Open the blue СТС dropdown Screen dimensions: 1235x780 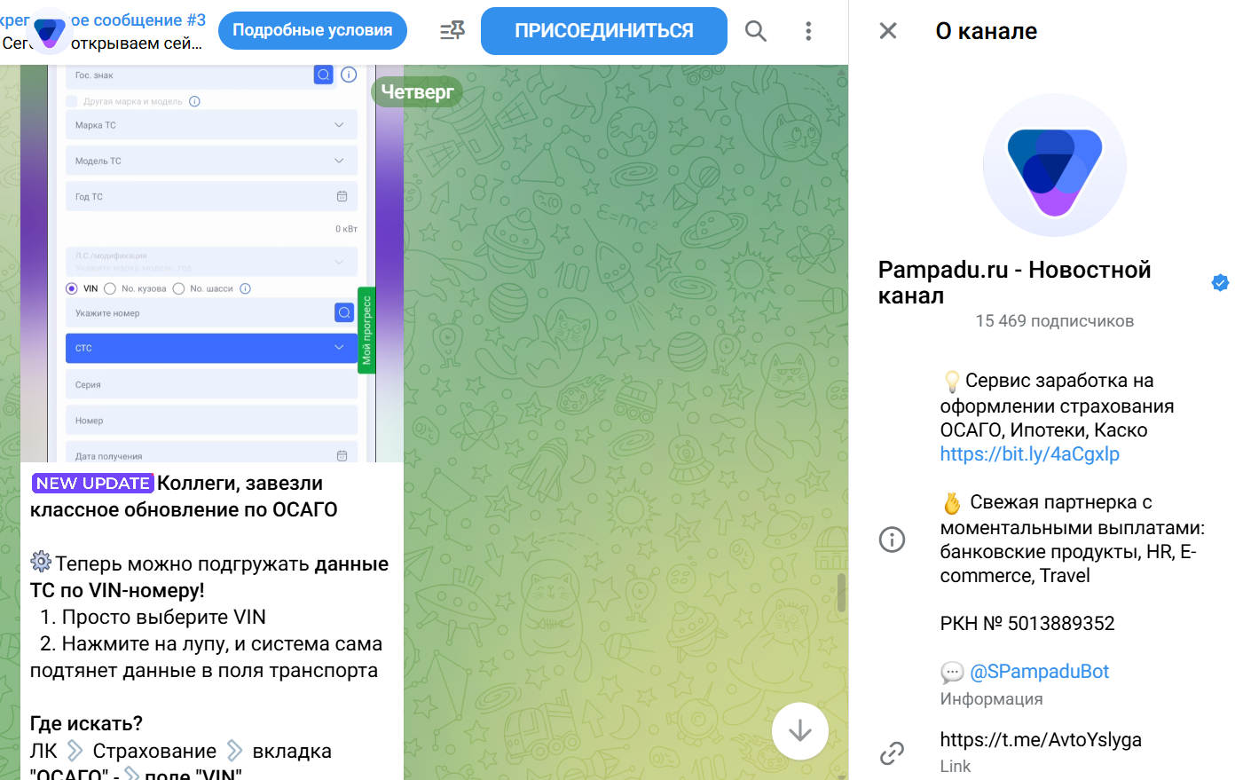(211, 348)
